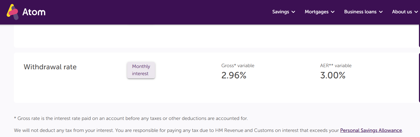
Task: Click the 3.00% AER rate value
Action: coord(333,75)
